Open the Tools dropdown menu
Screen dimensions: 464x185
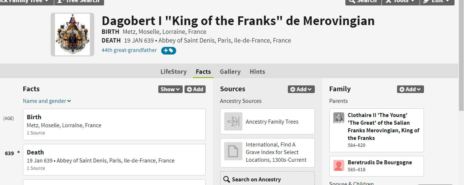click(400, 1)
